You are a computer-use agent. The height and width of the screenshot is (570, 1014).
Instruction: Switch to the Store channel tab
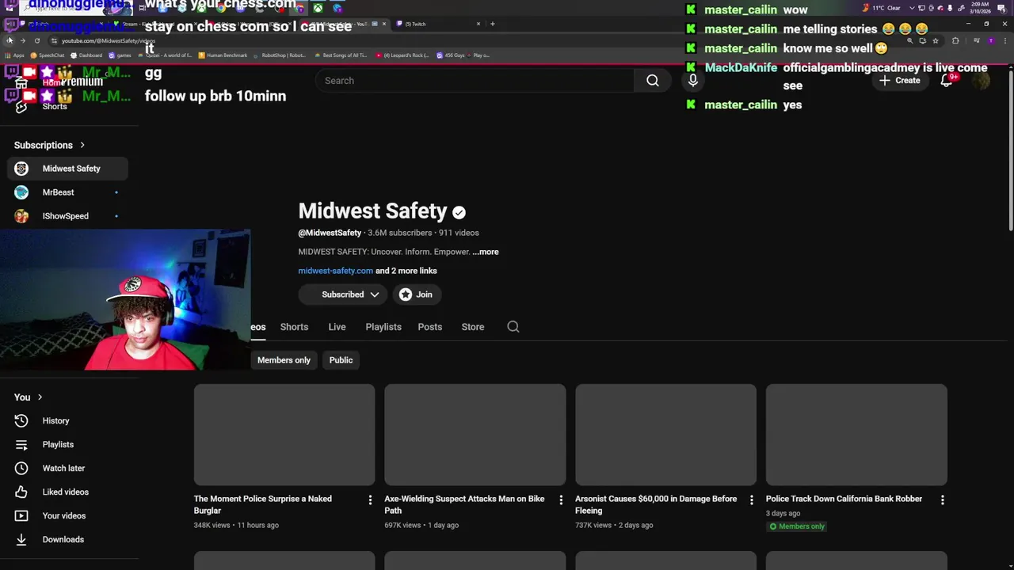coord(473,327)
